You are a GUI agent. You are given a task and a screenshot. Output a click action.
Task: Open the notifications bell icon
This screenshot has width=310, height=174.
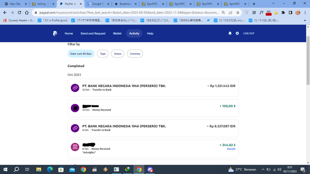230,33
